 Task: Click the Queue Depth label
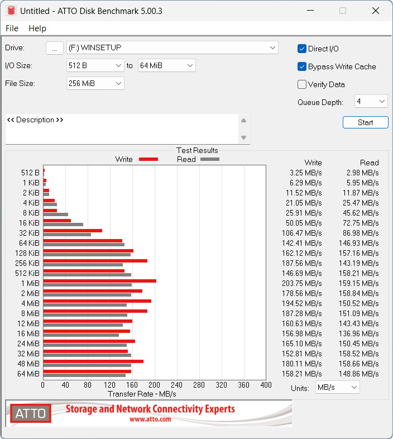pyautogui.click(x=320, y=102)
